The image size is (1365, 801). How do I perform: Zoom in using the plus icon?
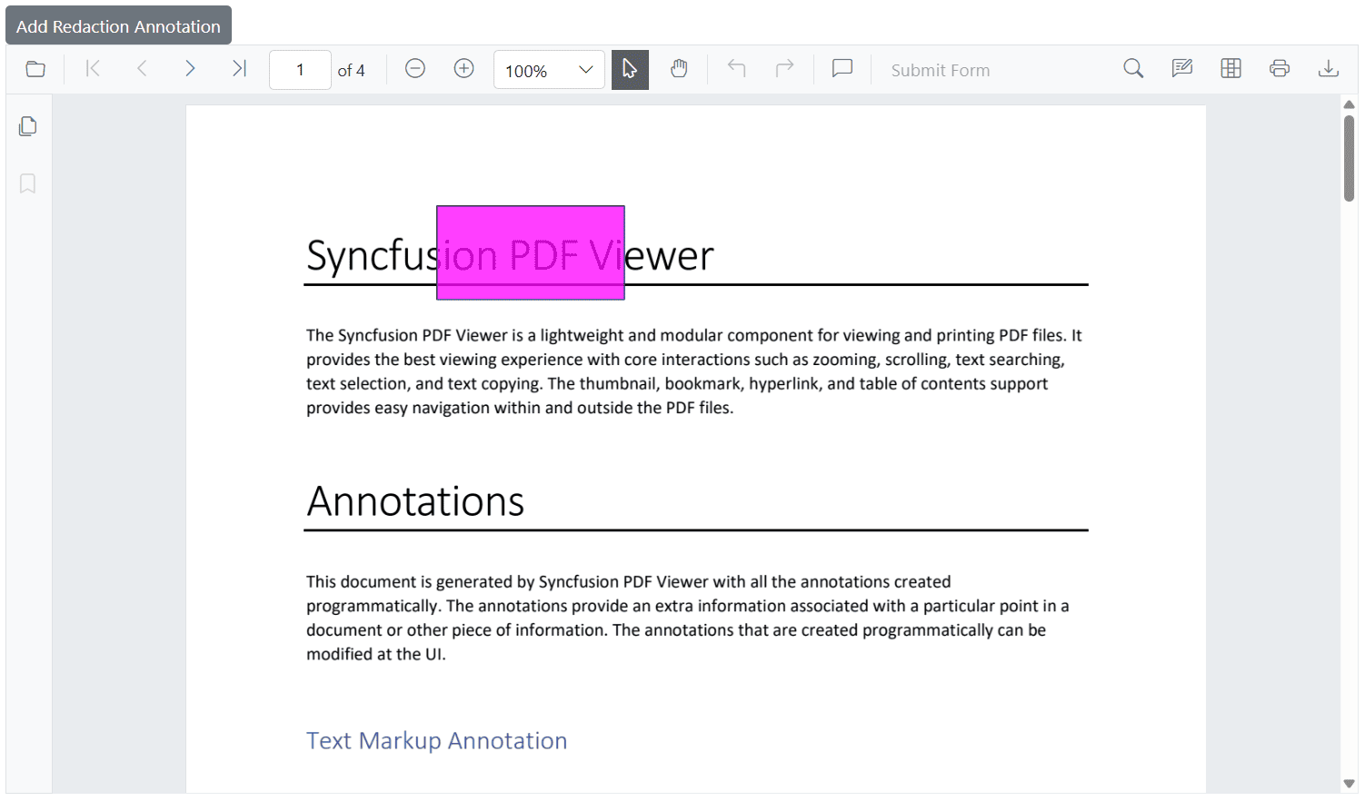point(463,68)
